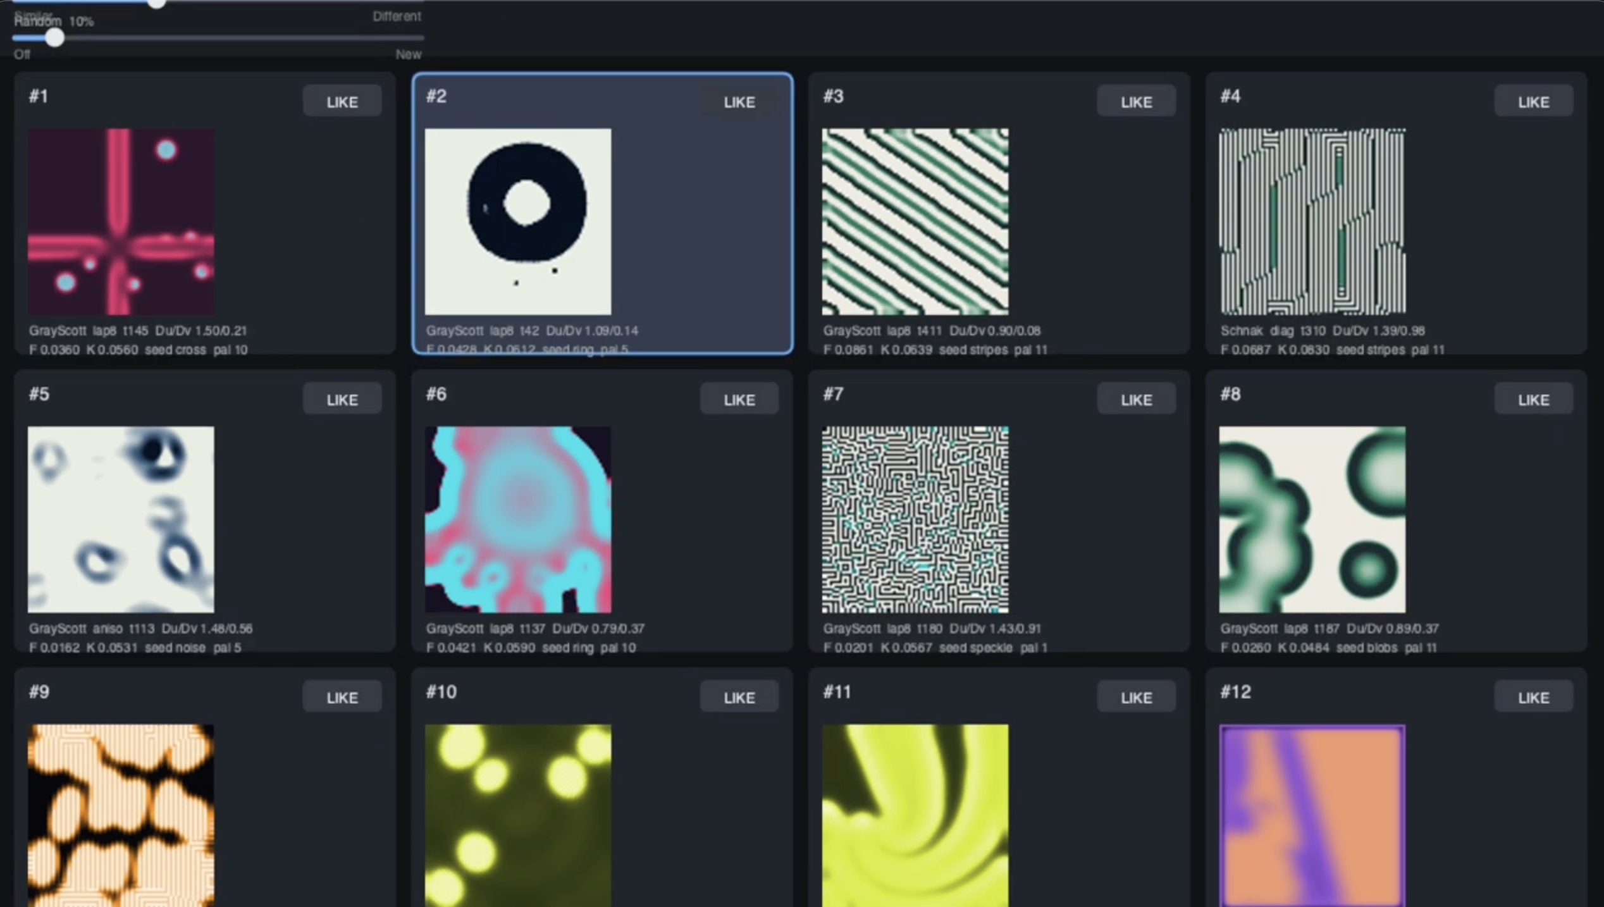Select the black ring thumbnail #2
The image size is (1604, 907).
pos(518,221)
